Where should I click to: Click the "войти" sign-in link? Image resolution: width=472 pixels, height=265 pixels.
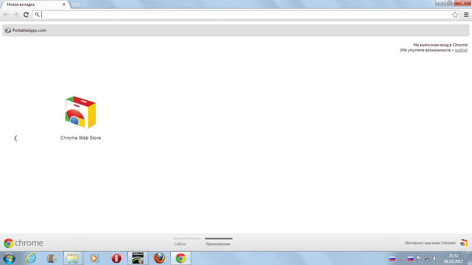pyautogui.click(x=461, y=50)
